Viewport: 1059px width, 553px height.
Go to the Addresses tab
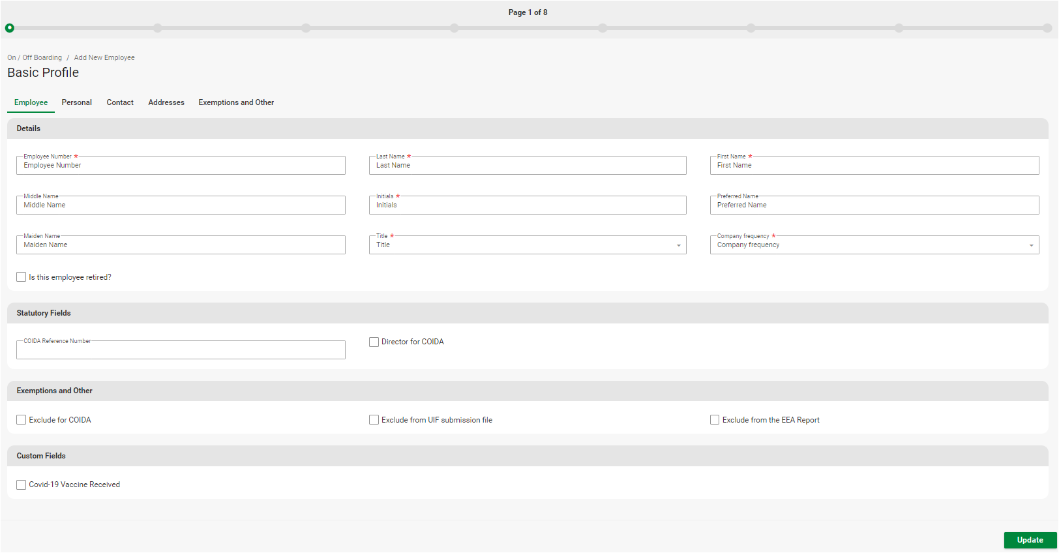pos(166,102)
